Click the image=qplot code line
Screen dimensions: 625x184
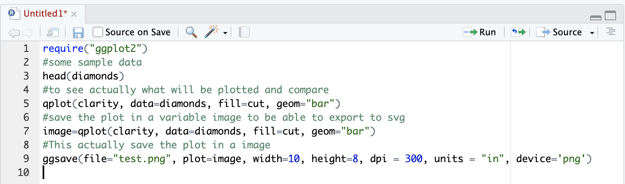tap(209, 131)
